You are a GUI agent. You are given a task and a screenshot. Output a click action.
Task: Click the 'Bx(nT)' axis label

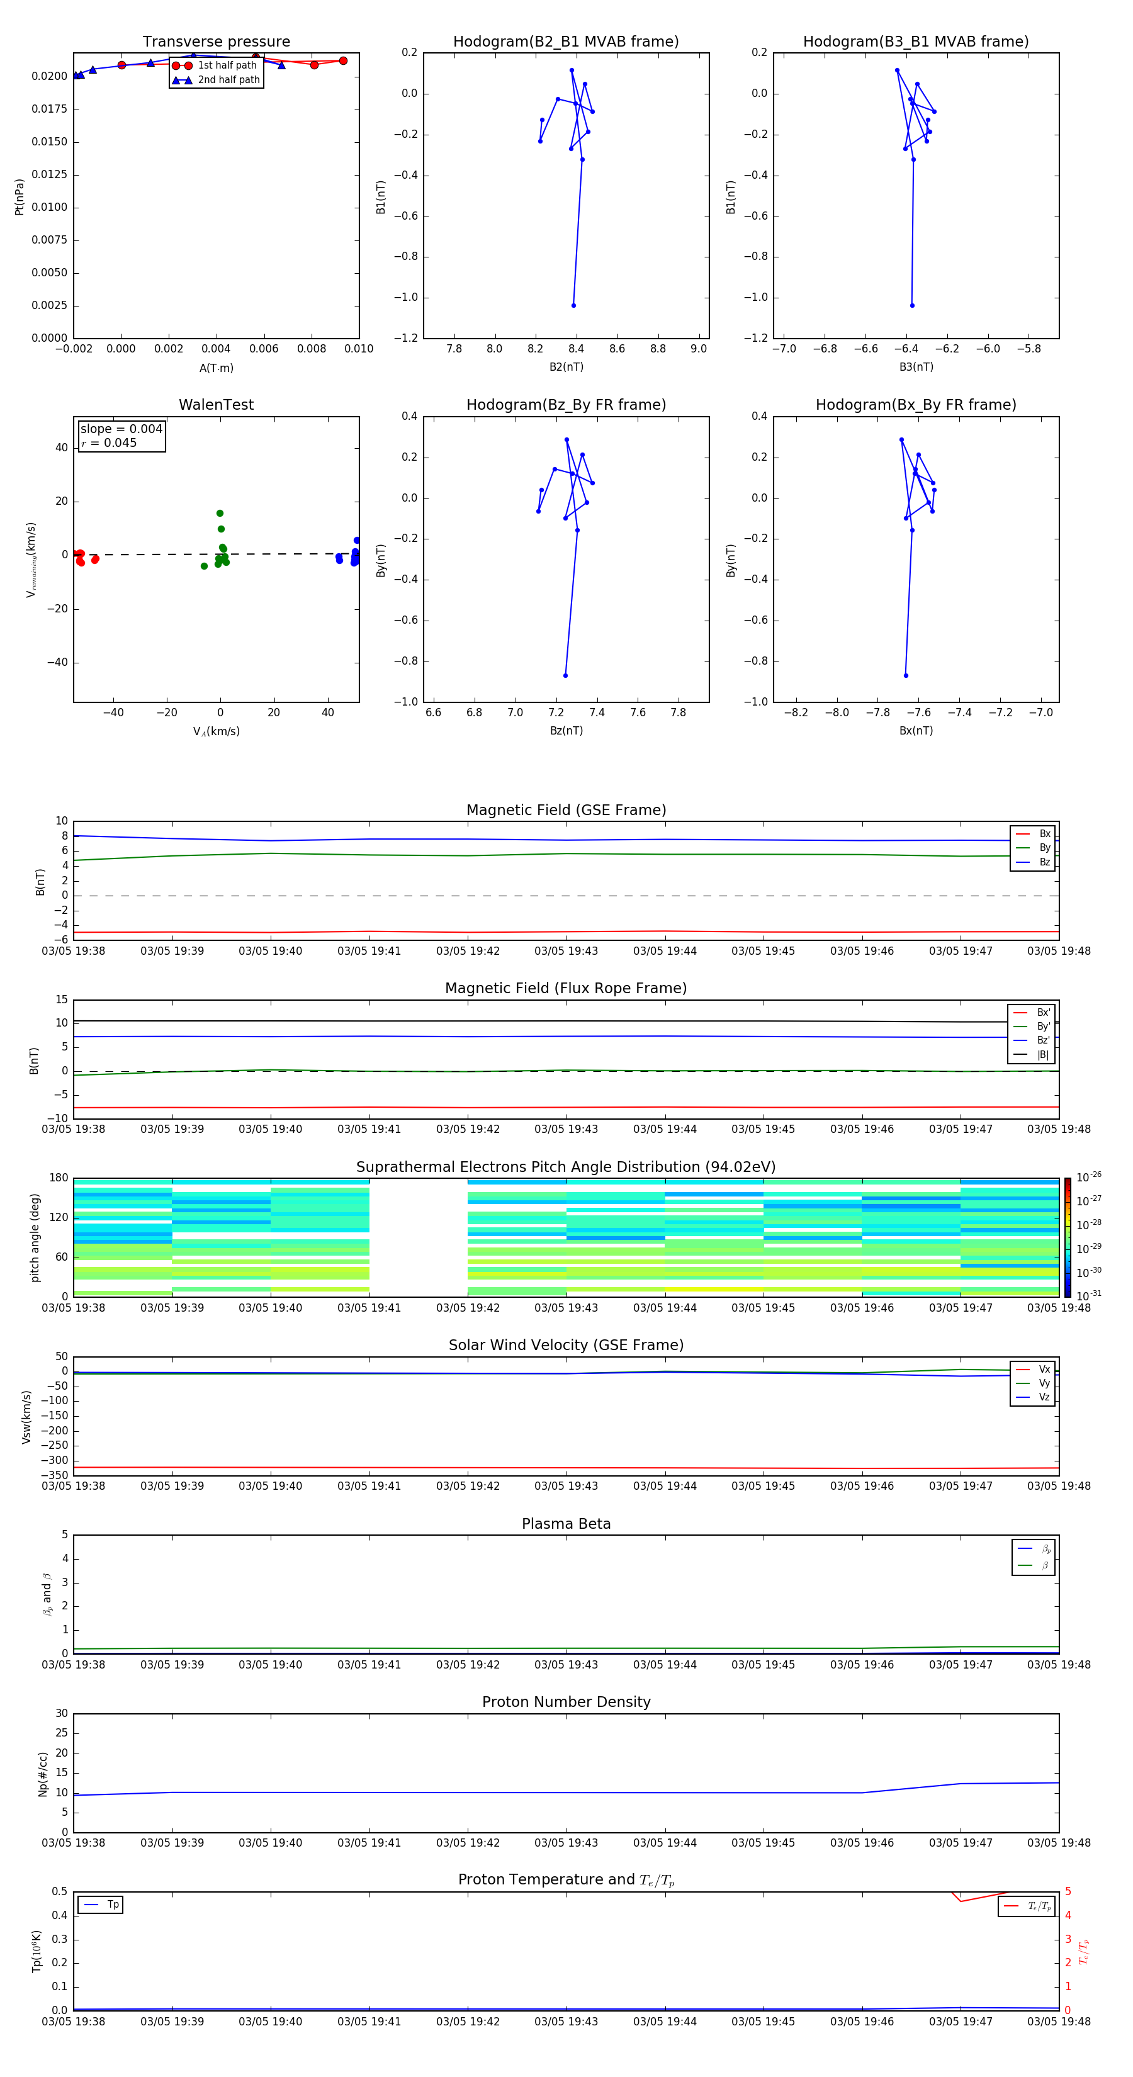[916, 731]
